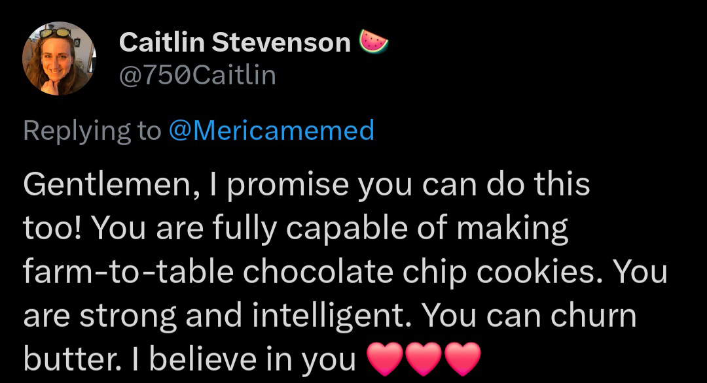707x383 pixels.
Task: Open the @750Caitlin handle
Action: coord(198,76)
